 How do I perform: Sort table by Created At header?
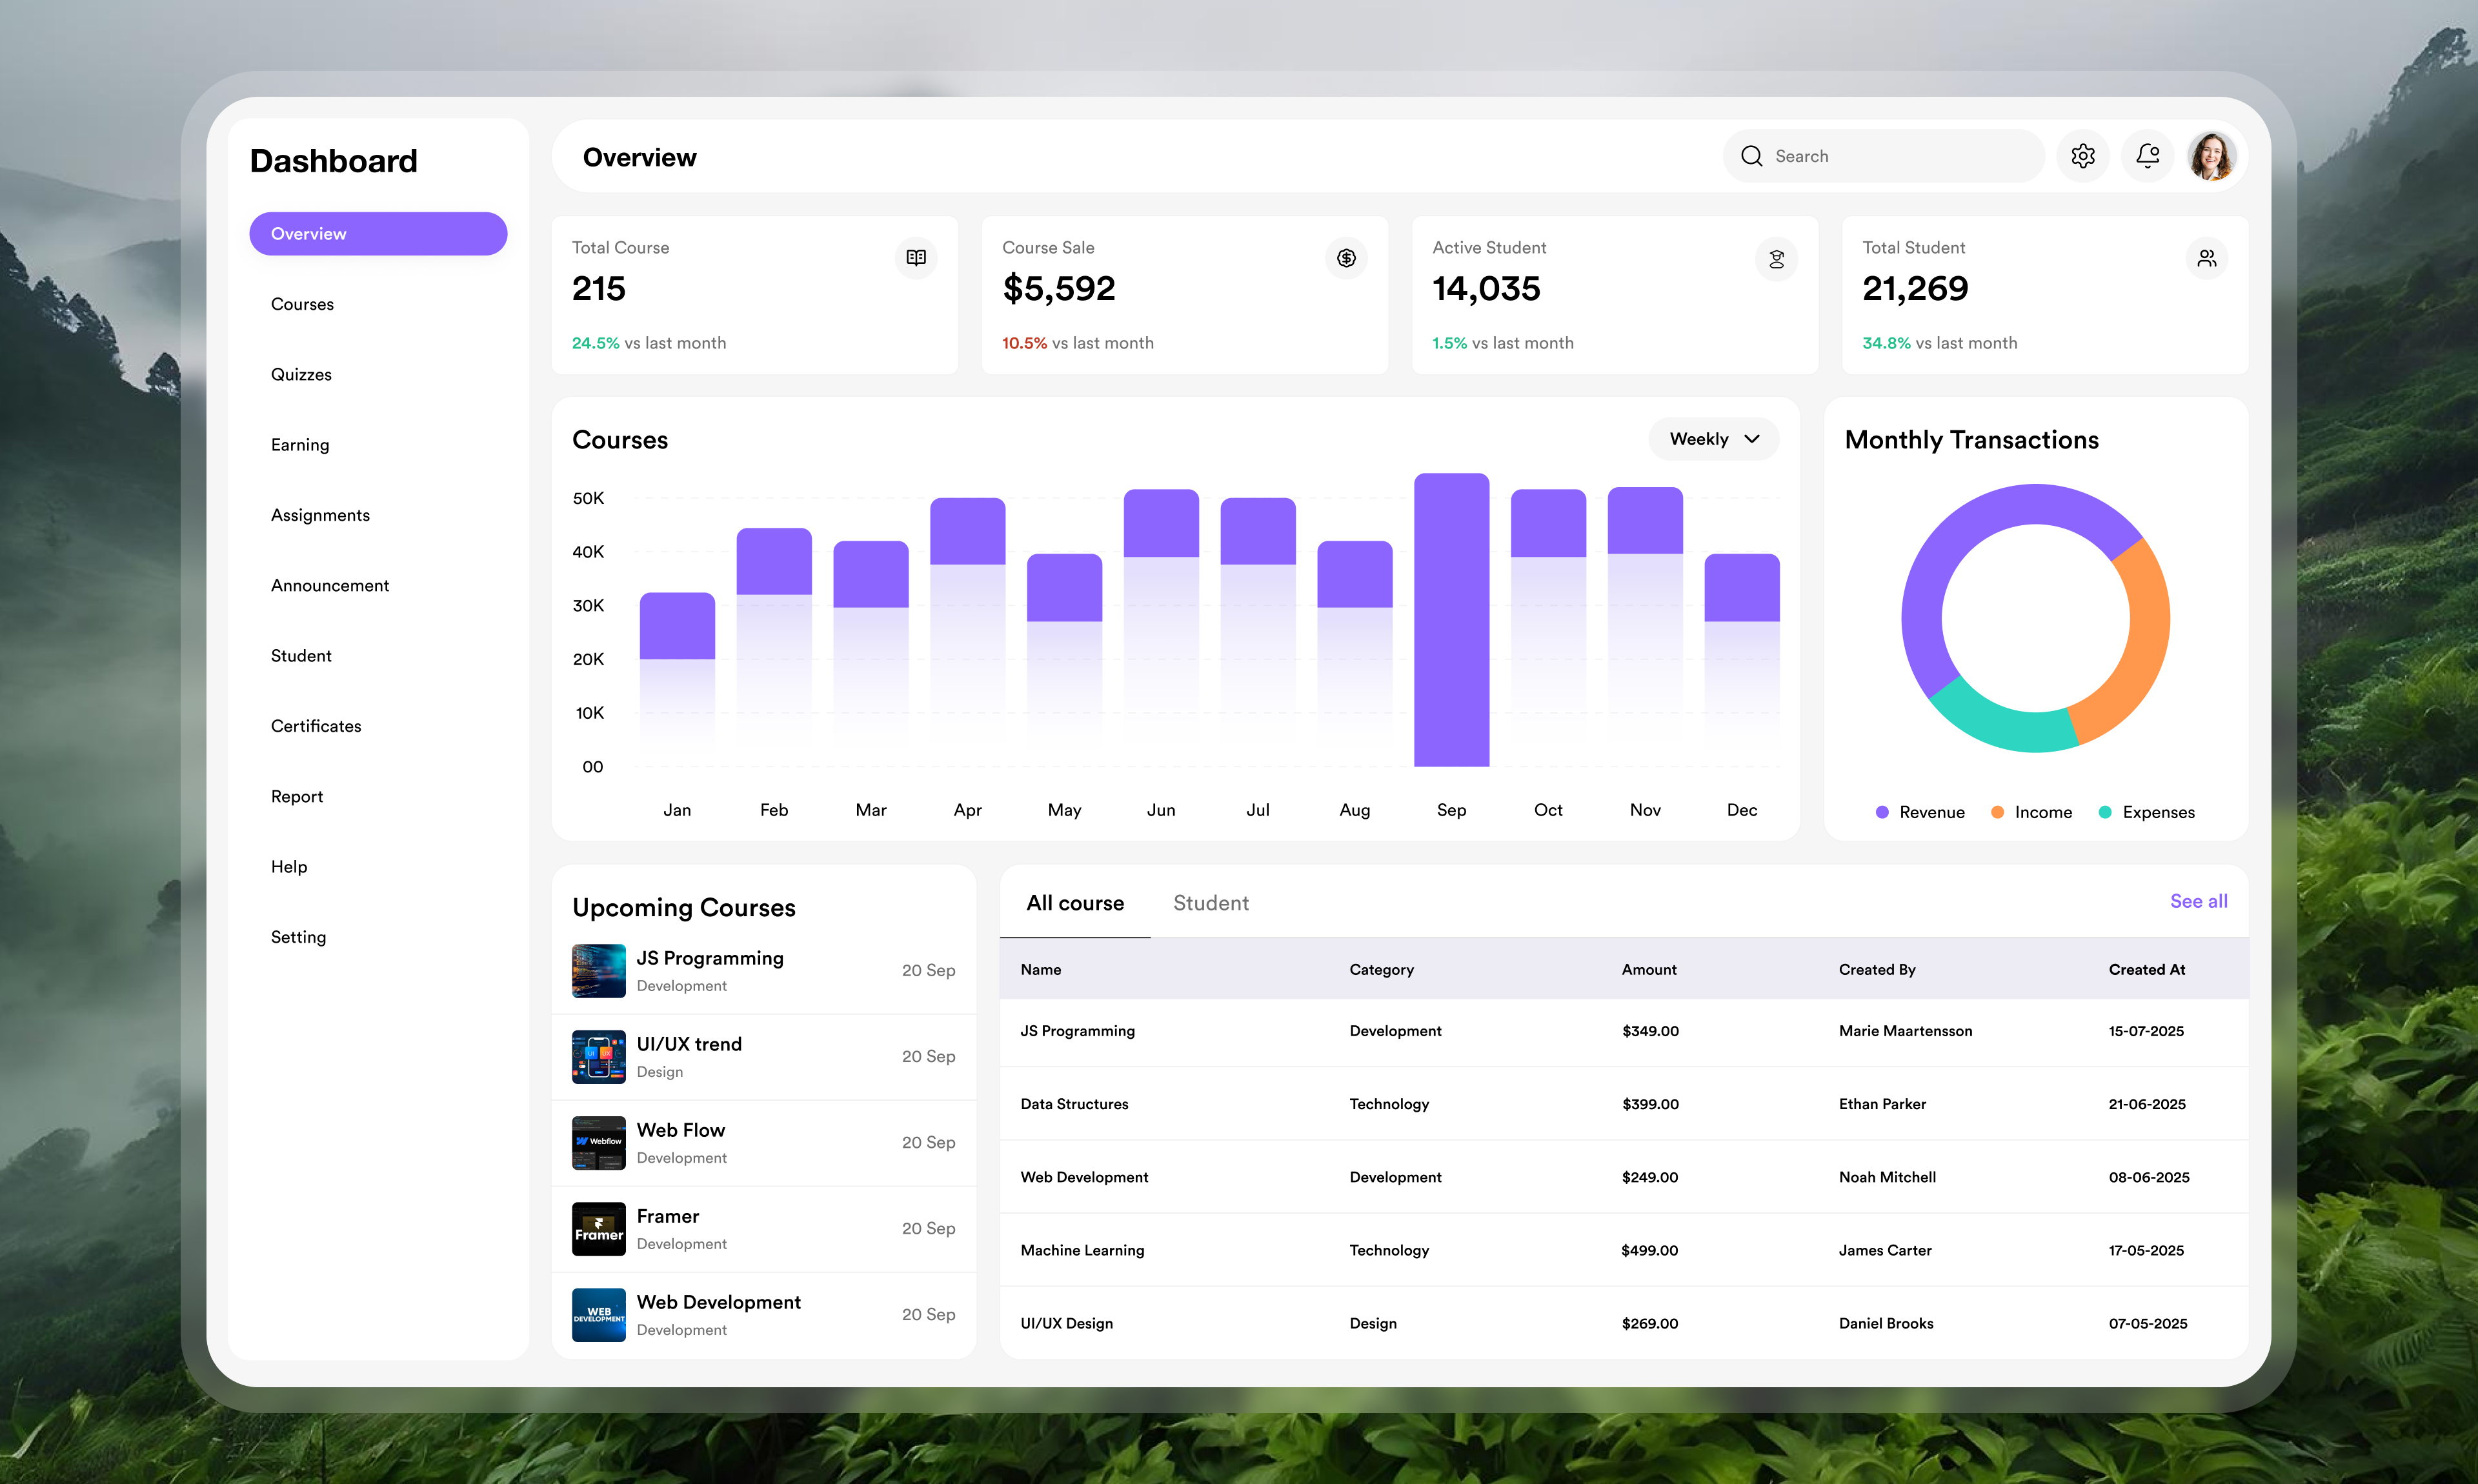[2147, 970]
